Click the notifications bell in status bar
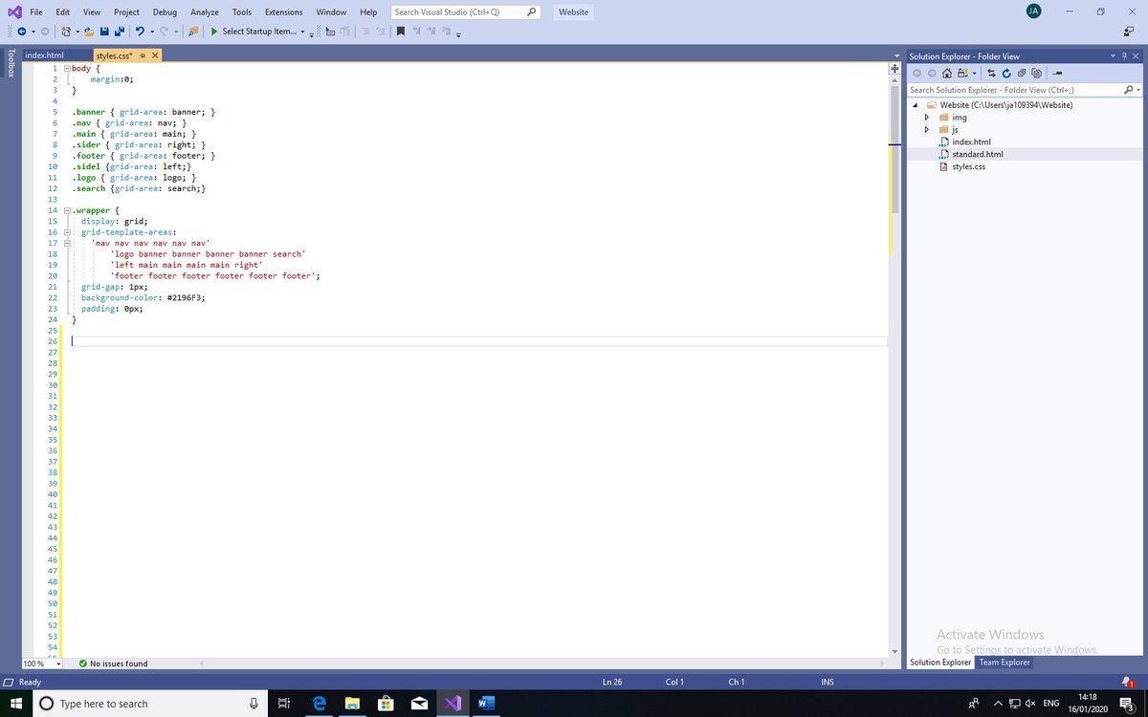Image resolution: width=1148 pixels, height=717 pixels. (1127, 682)
